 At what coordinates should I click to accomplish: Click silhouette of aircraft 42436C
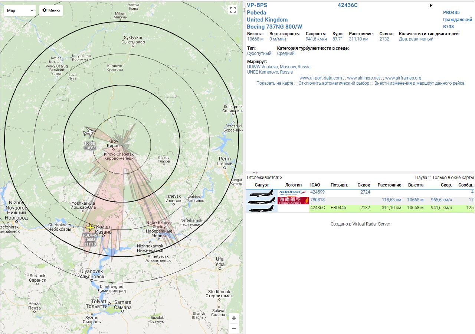pos(262,208)
